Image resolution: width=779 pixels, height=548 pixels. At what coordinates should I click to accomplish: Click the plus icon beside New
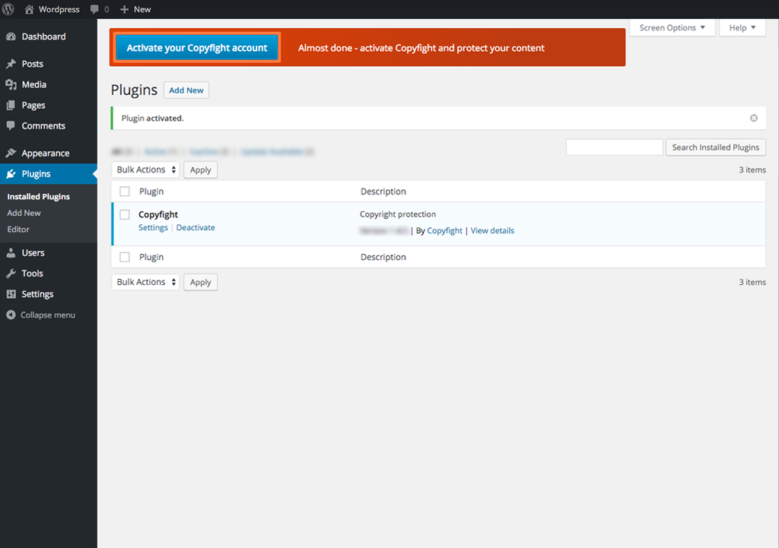pos(125,9)
